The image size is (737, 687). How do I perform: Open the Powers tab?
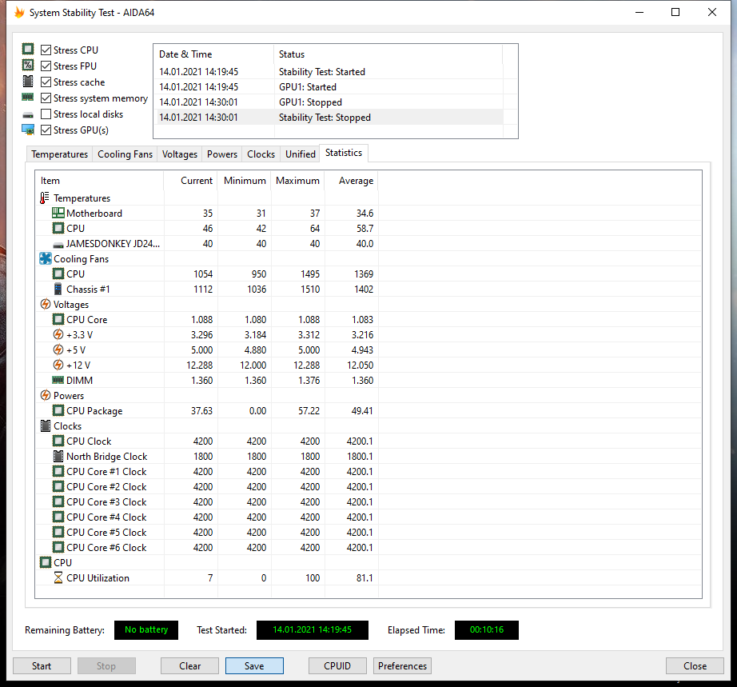click(x=222, y=154)
